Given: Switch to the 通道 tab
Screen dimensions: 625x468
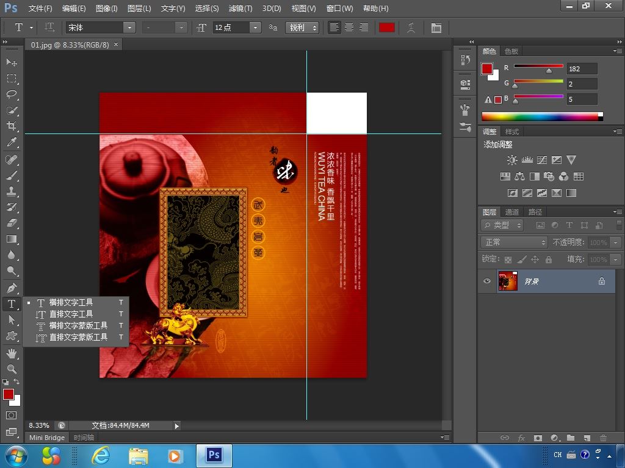Looking at the screenshot, I should (512, 211).
